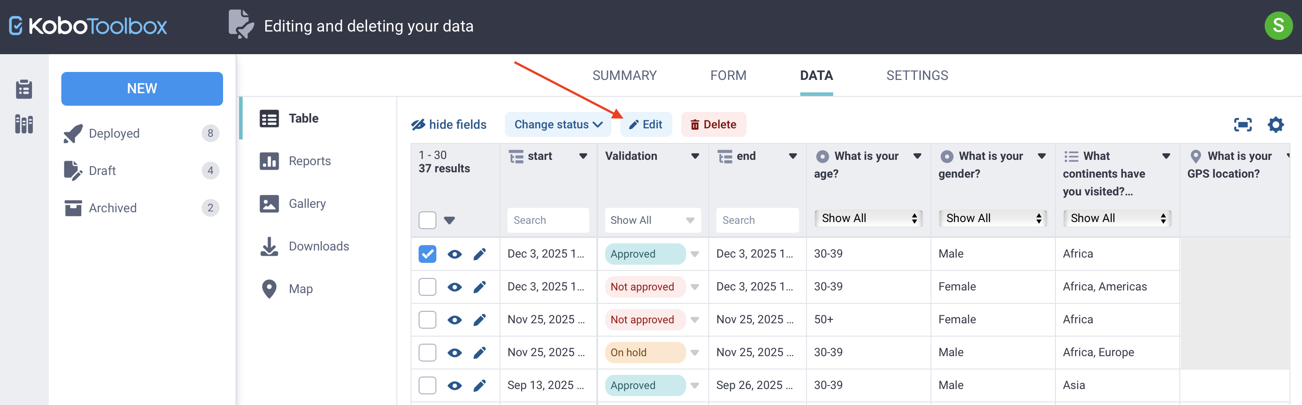Image resolution: width=1302 pixels, height=405 pixels.
Task: Open the Gallery view
Action: (x=307, y=203)
